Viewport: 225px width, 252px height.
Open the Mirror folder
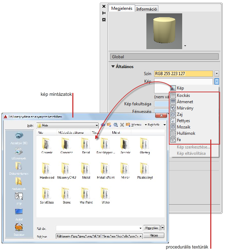coord(125,171)
